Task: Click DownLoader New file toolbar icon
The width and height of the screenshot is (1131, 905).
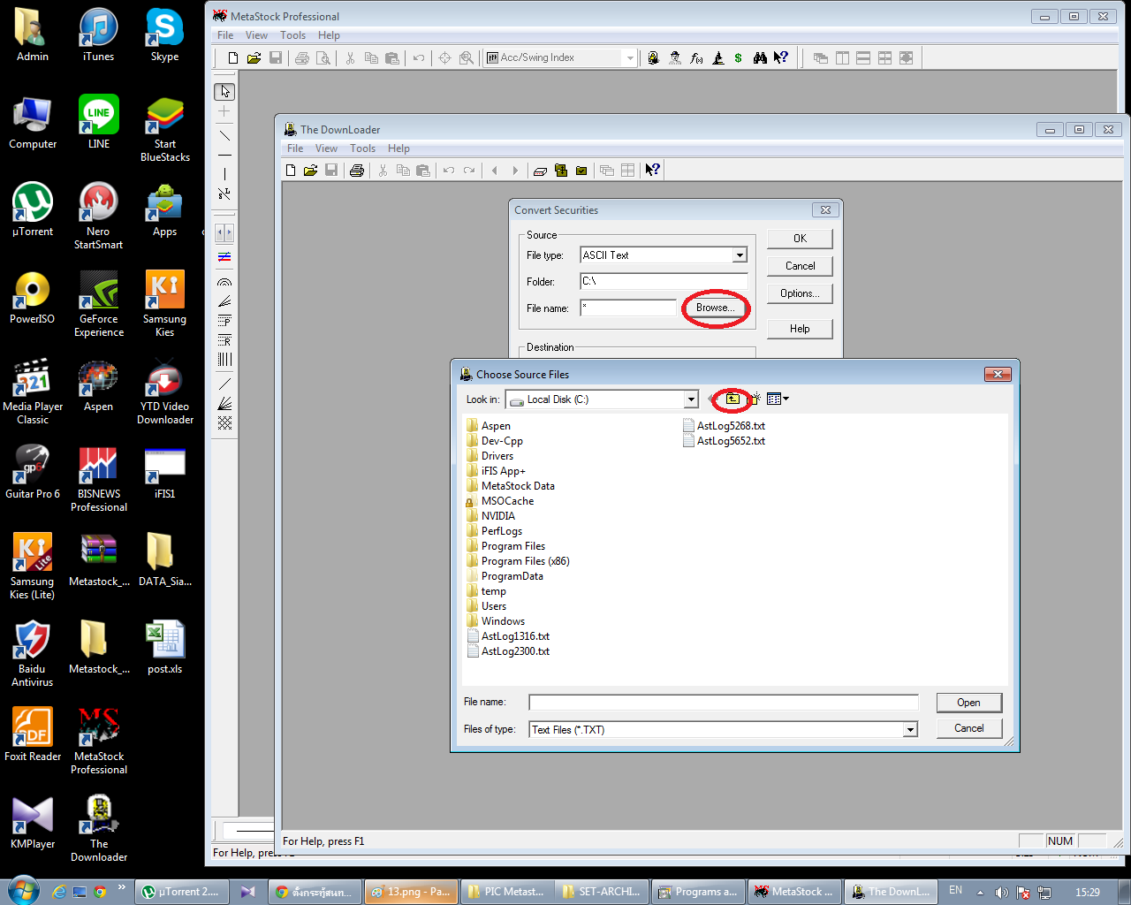Action: click(291, 171)
